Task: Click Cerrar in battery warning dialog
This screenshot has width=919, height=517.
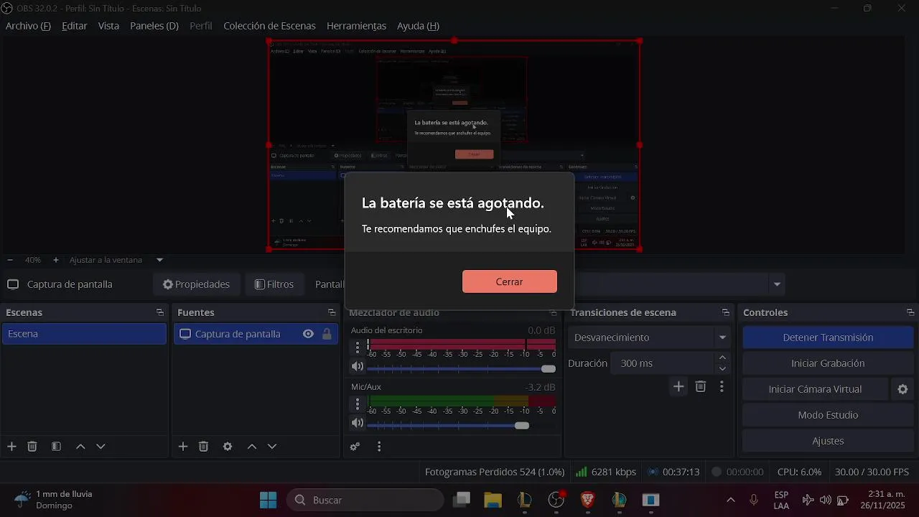Action: pyautogui.click(x=510, y=281)
